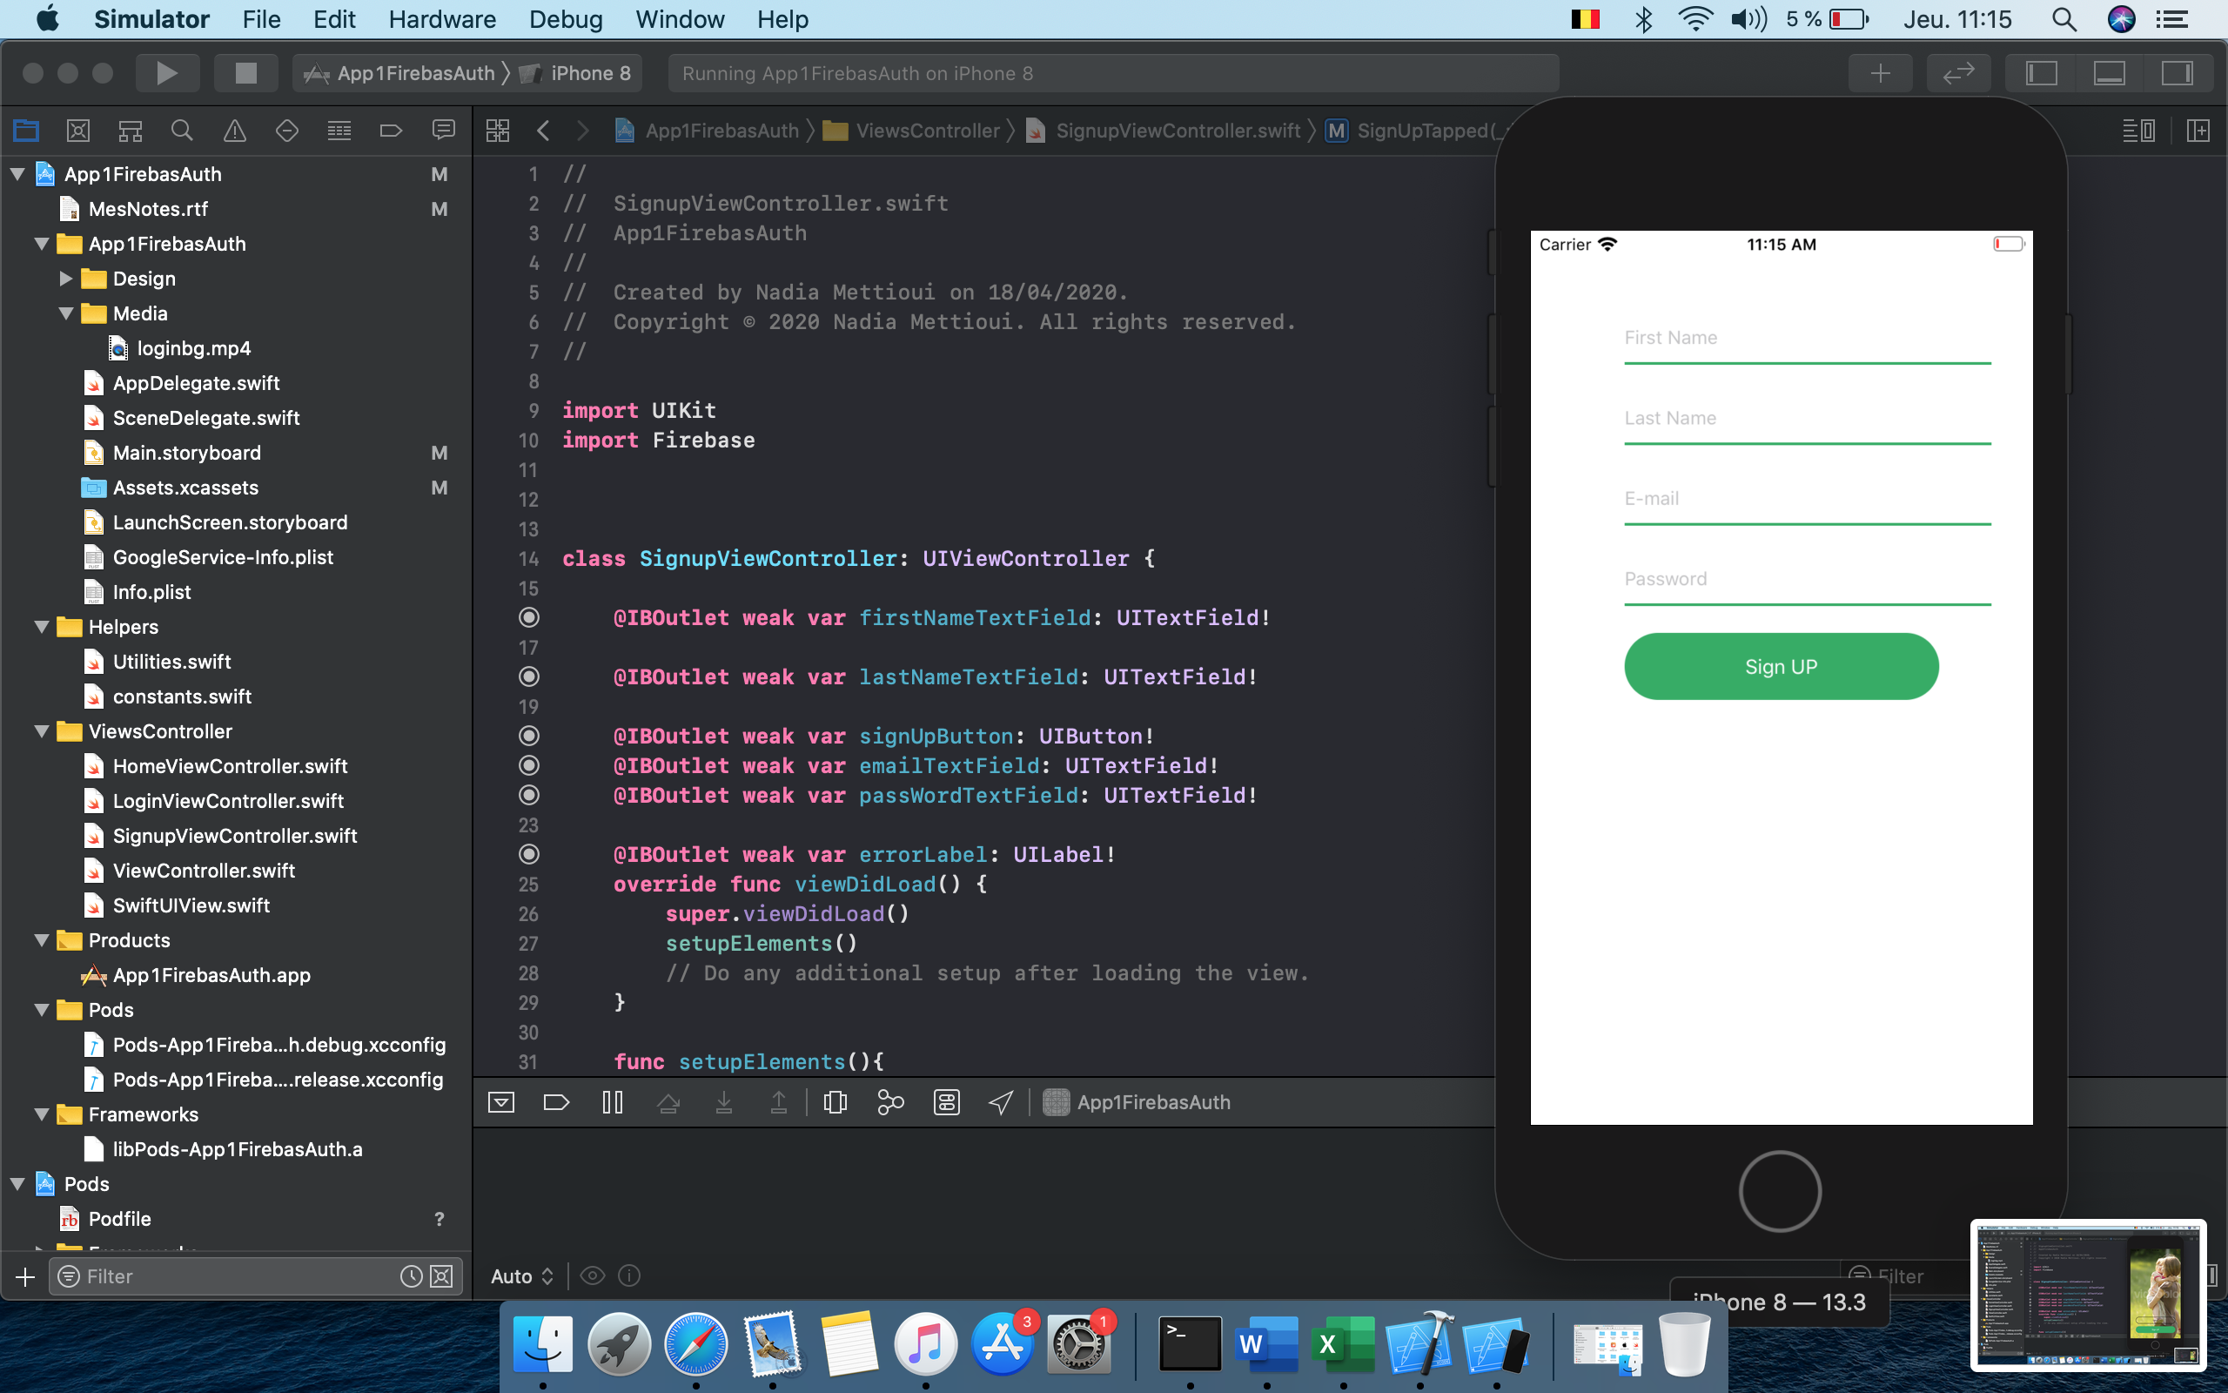The height and width of the screenshot is (1393, 2228).
Task: Tap the Sign UP button in simulator
Action: [1781, 666]
